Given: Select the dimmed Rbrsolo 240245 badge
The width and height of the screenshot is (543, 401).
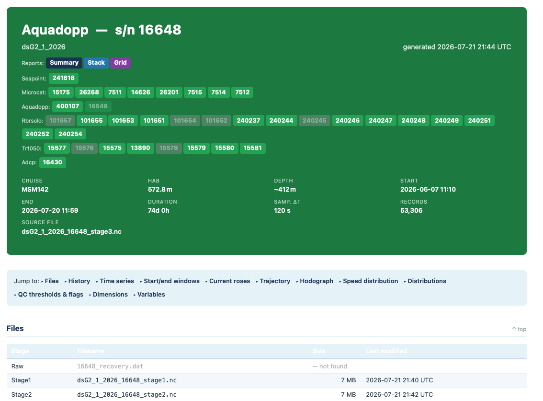Looking at the screenshot, I should (315, 121).
